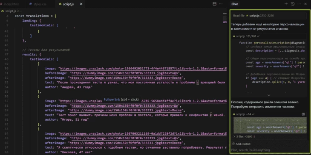Close the Chat panel
The height and width of the screenshot is (155, 311).
(305, 4)
